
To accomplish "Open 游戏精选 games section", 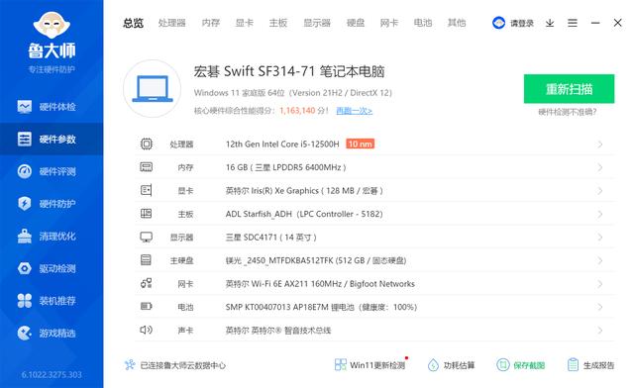I will [52, 333].
